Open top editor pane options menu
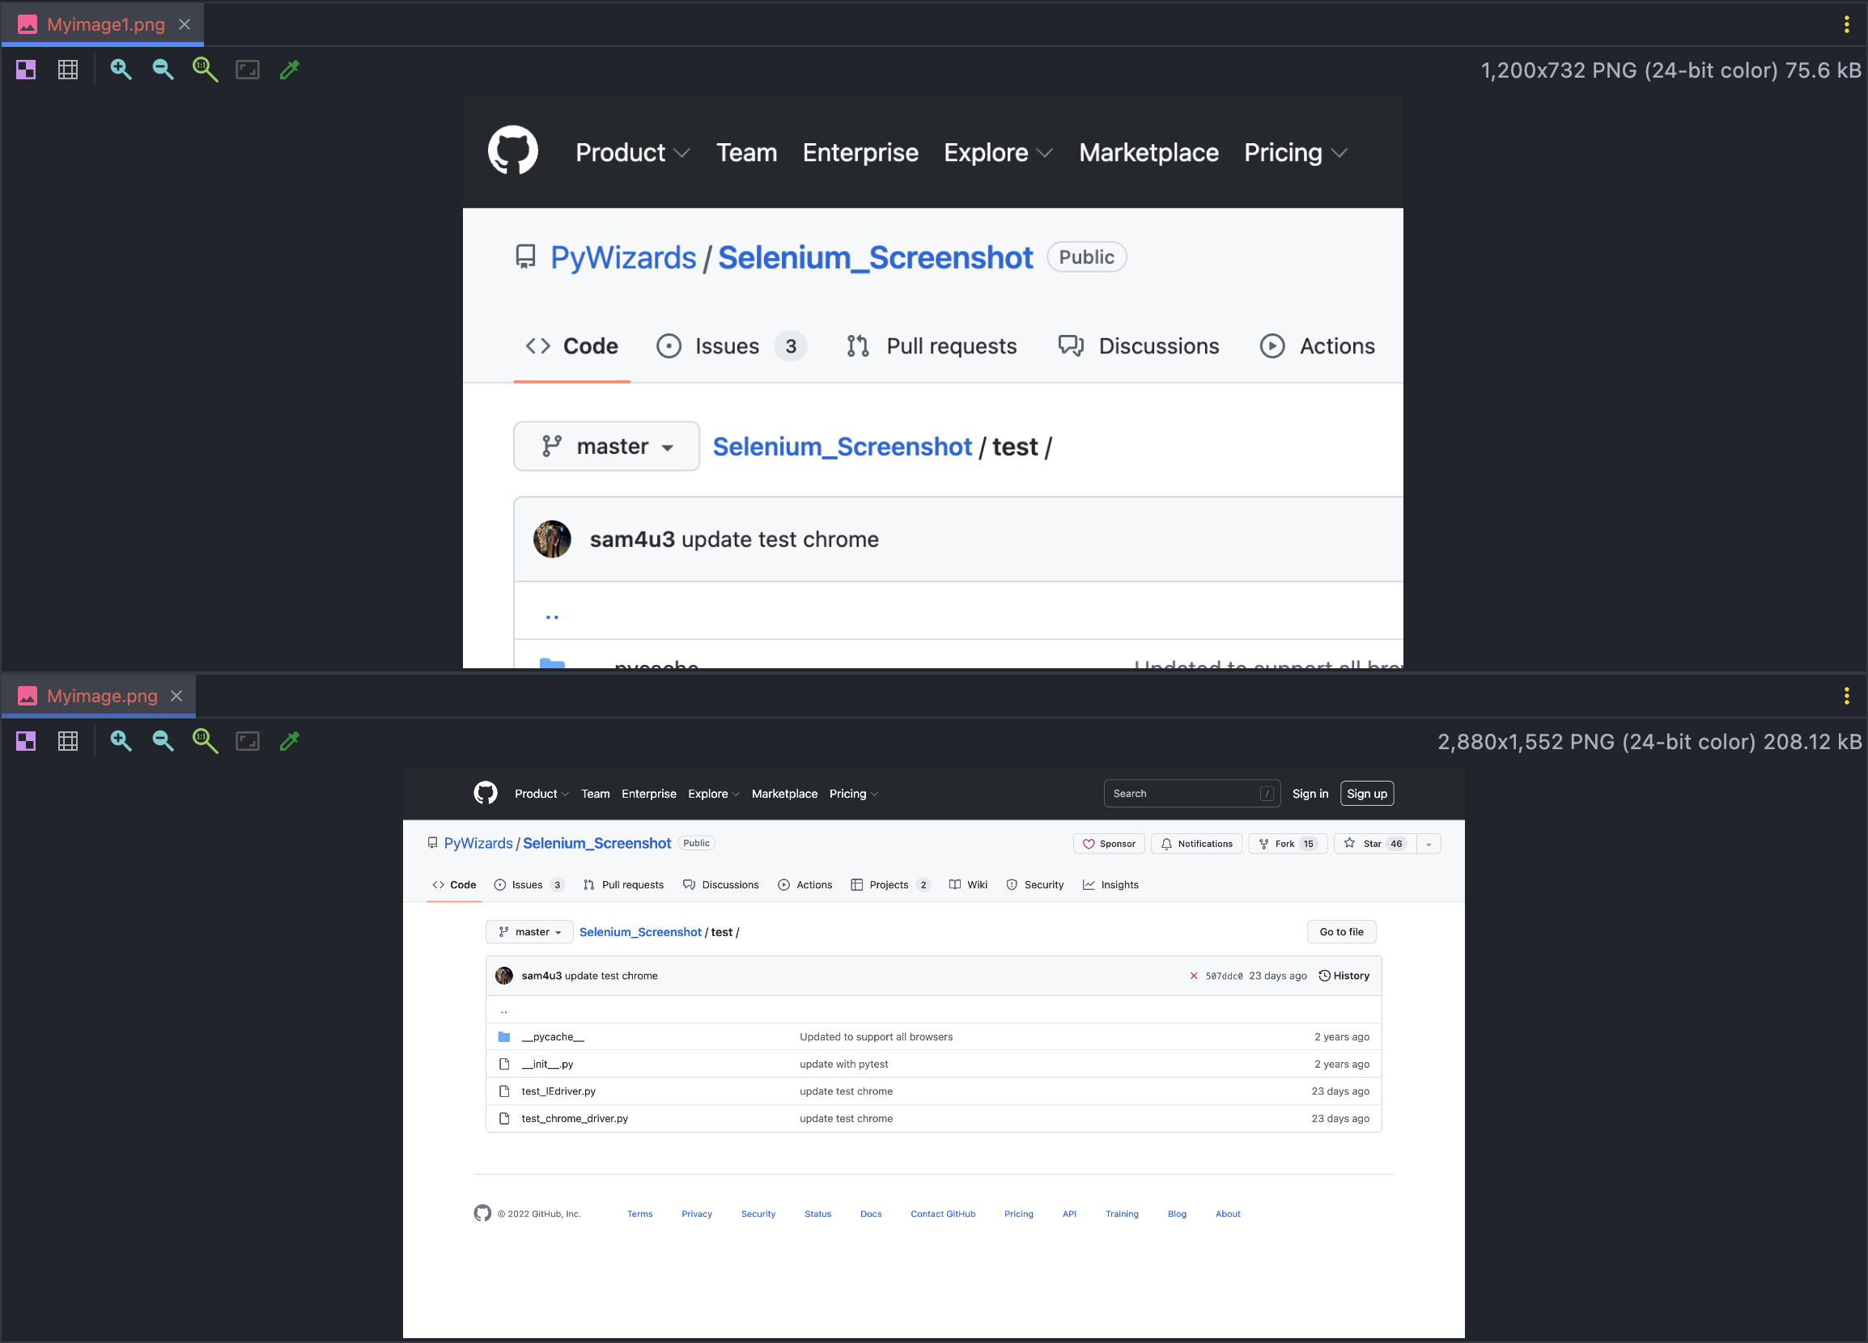The height and width of the screenshot is (1343, 1868). click(1846, 25)
